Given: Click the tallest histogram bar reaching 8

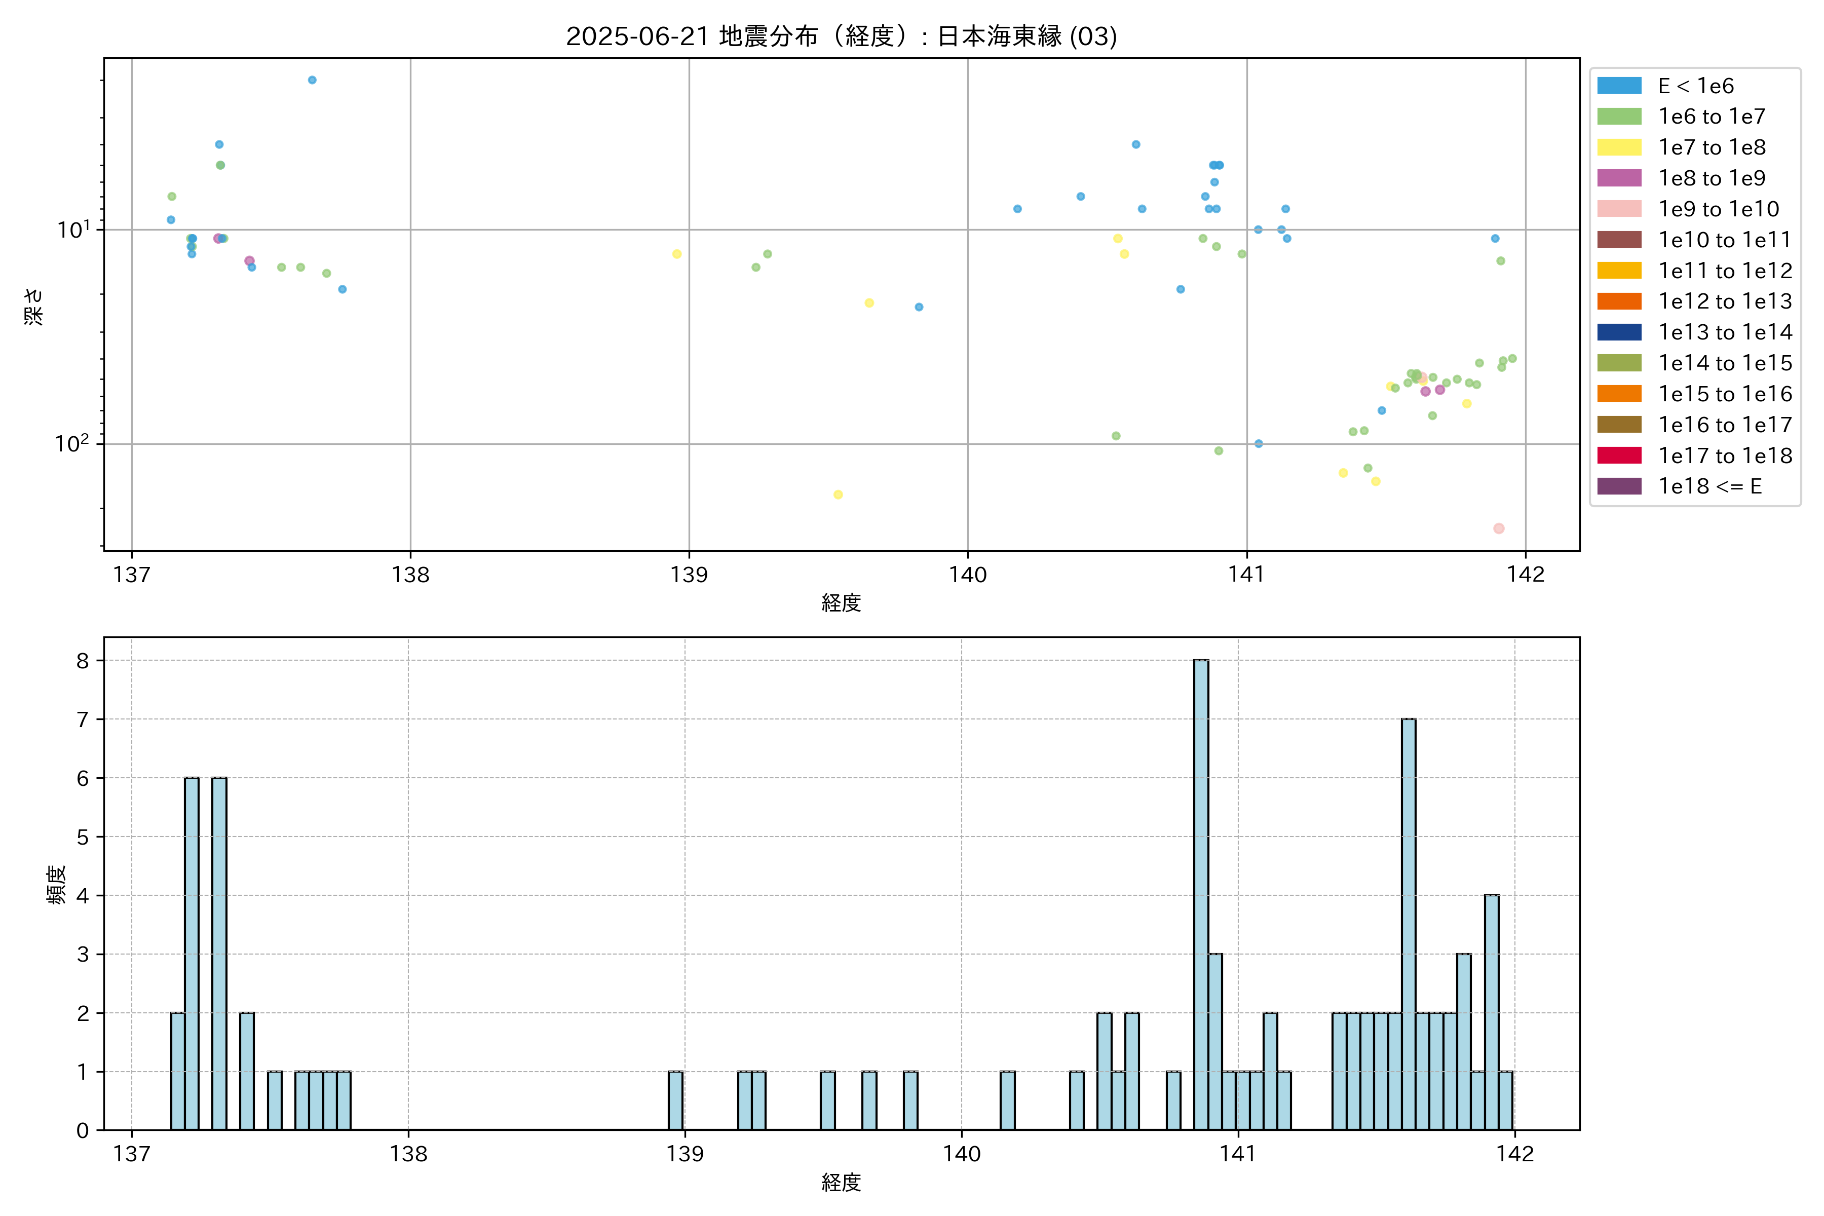Looking at the screenshot, I should 1200,892.
